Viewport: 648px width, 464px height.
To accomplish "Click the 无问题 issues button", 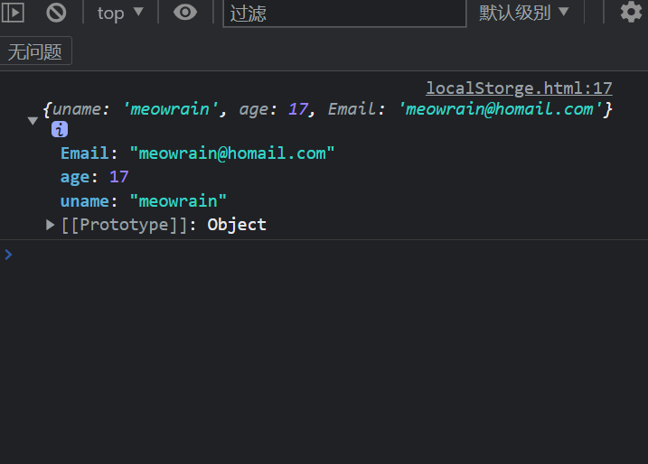I will (x=36, y=51).
